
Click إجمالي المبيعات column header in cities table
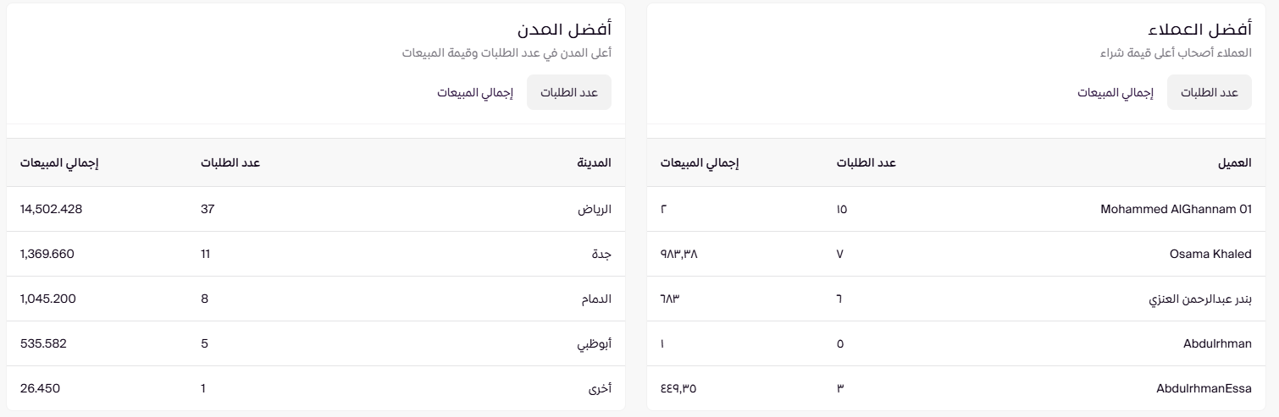(59, 162)
